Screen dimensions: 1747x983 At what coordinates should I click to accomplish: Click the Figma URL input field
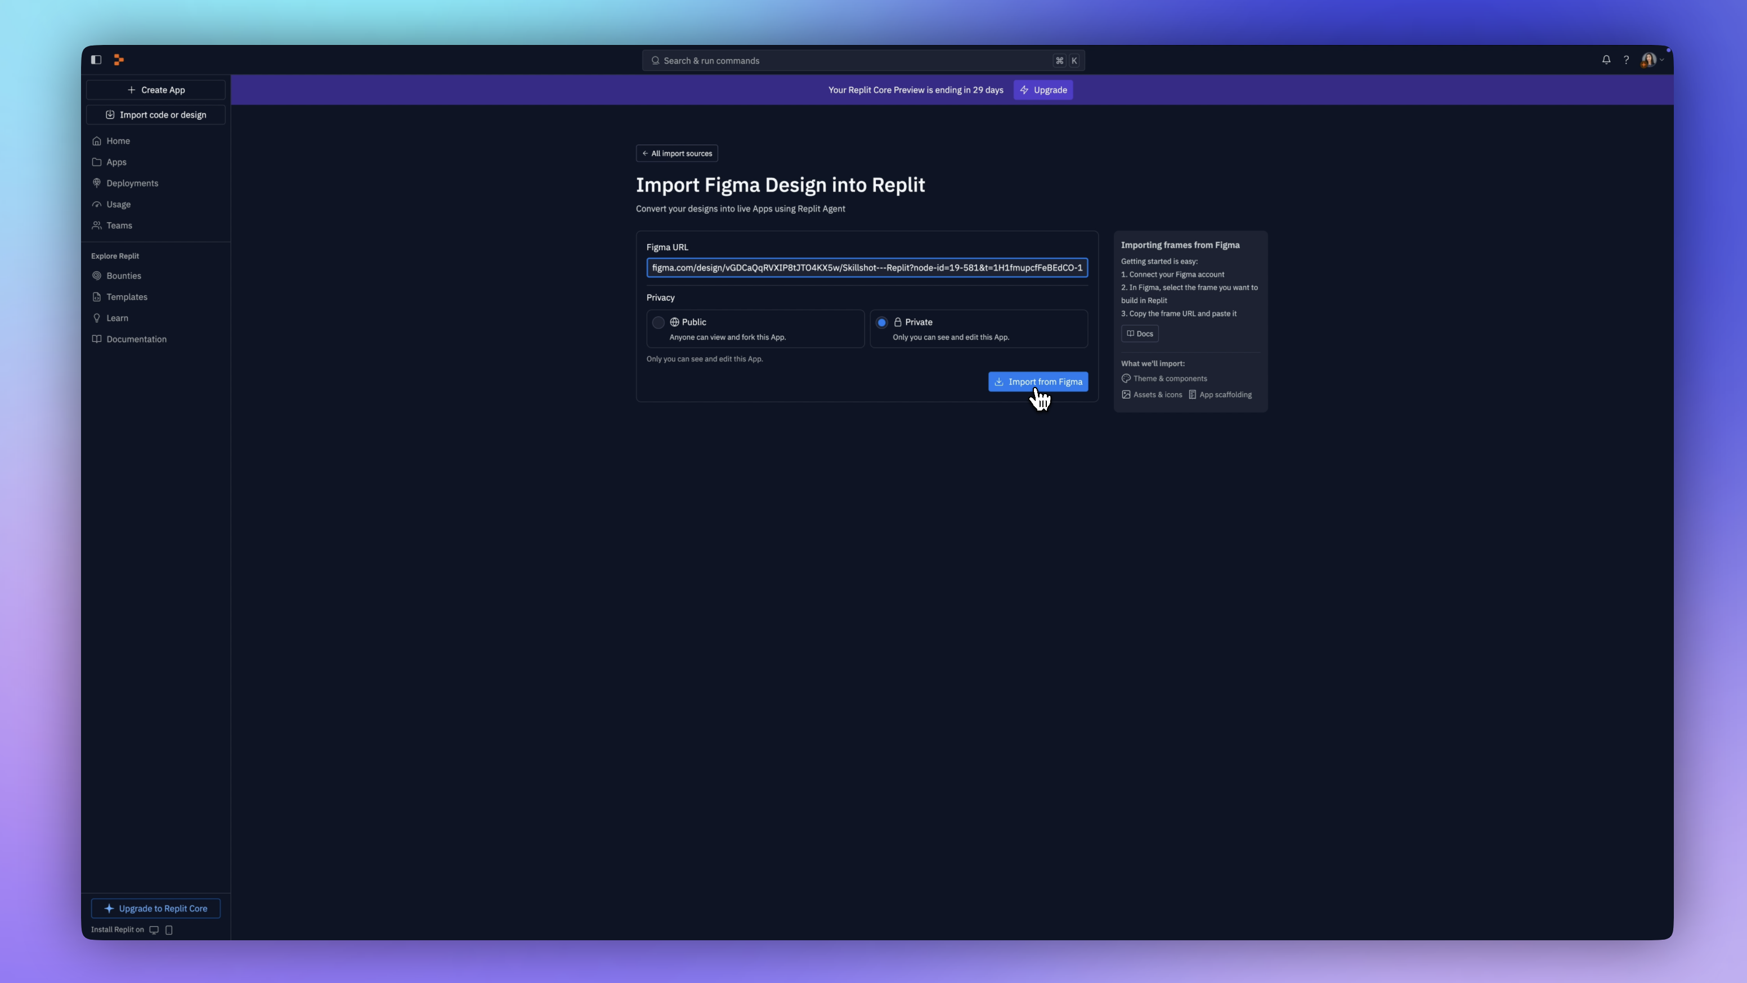click(867, 268)
